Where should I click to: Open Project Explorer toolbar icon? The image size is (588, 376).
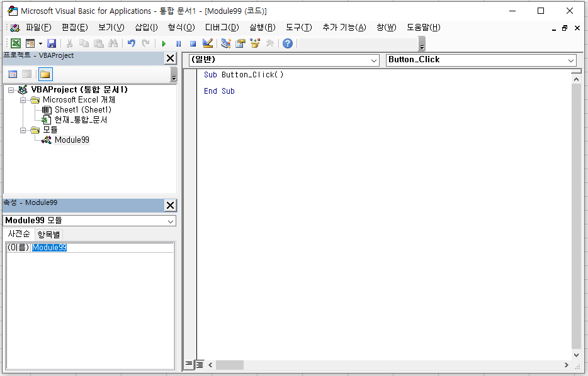coord(225,43)
